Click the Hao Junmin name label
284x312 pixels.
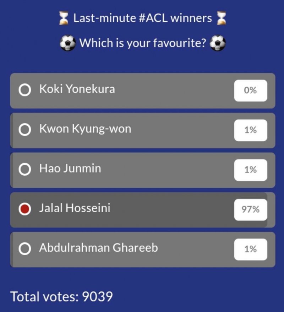[x=70, y=168]
